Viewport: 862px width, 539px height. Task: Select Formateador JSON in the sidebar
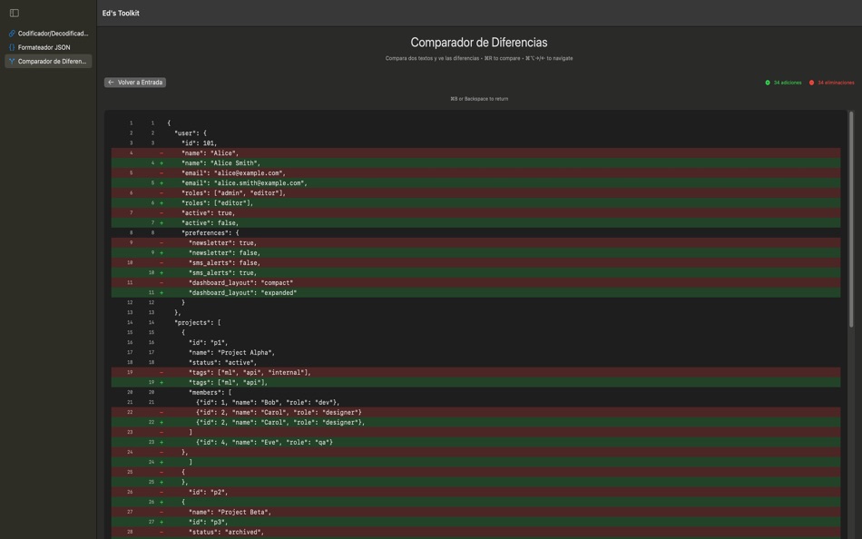point(54,44)
